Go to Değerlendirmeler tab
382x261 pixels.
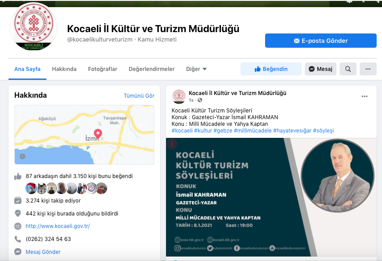(152, 69)
